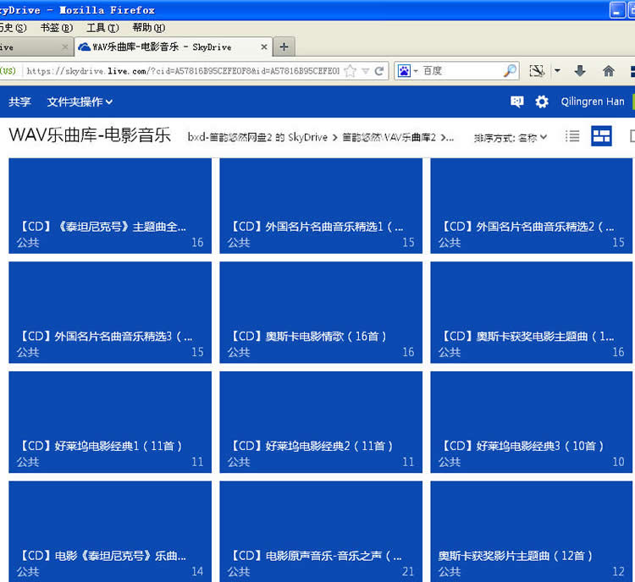Screen dimensions: 635x582
Task: Go to Firefox home page icon
Action: tap(608, 71)
